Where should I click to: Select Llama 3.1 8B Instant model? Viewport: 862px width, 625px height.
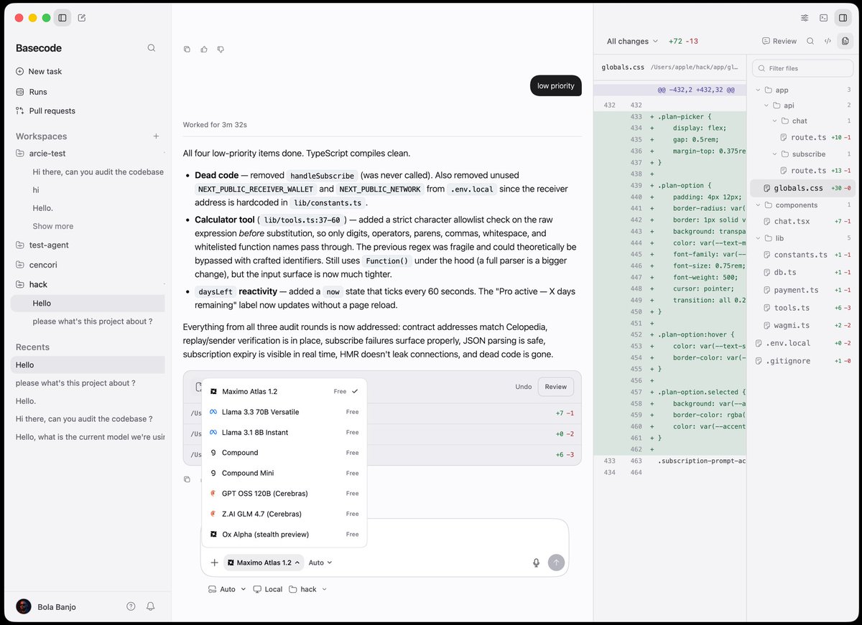click(x=284, y=432)
